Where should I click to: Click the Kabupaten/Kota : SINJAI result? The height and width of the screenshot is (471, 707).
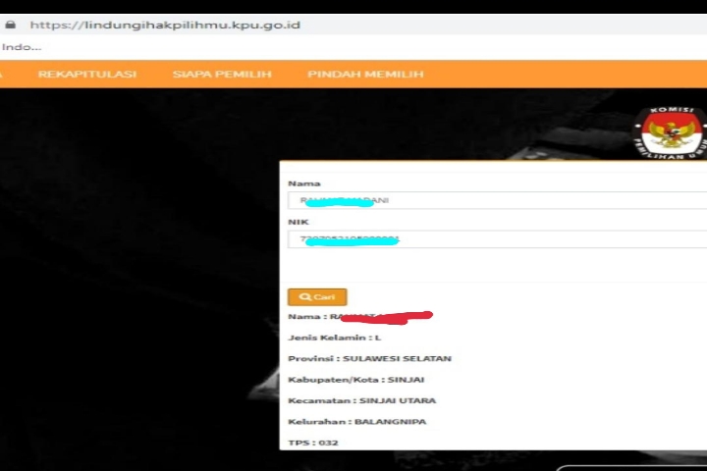tap(356, 380)
